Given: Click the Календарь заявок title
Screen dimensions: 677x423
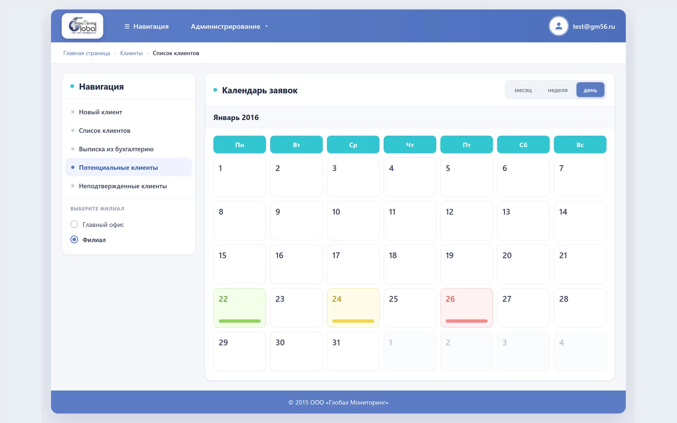Looking at the screenshot, I should [260, 90].
